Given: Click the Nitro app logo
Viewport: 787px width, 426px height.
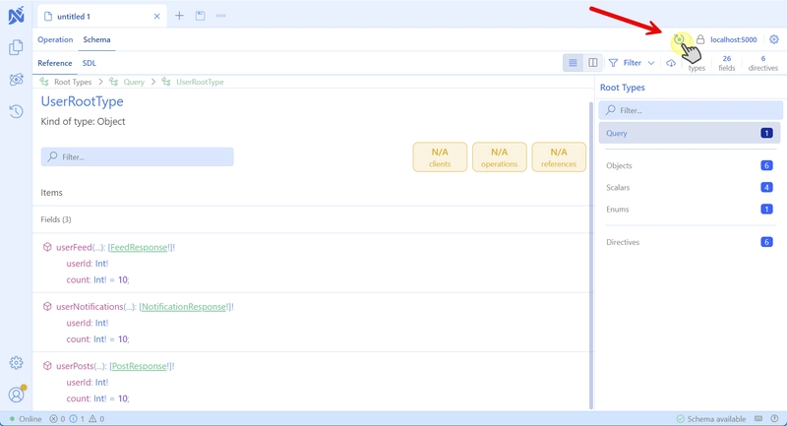Looking at the screenshot, I should (x=16, y=16).
